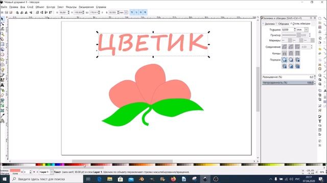The image size is (327, 183).
Task: Open stroke width unit dropdown
Action: tap(306, 29)
